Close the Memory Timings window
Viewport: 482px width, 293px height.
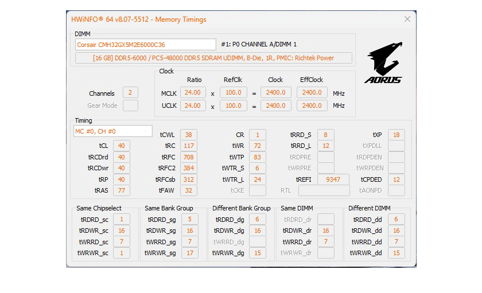407,19
